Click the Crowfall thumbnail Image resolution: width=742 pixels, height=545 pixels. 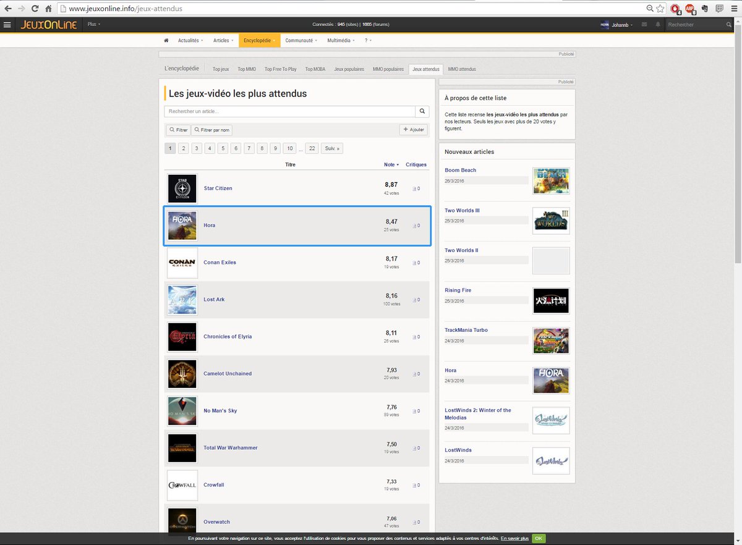pos(182,485)
